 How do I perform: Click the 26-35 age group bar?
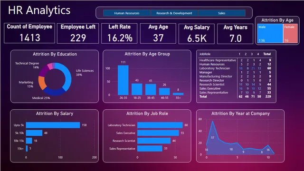point(123,80)
